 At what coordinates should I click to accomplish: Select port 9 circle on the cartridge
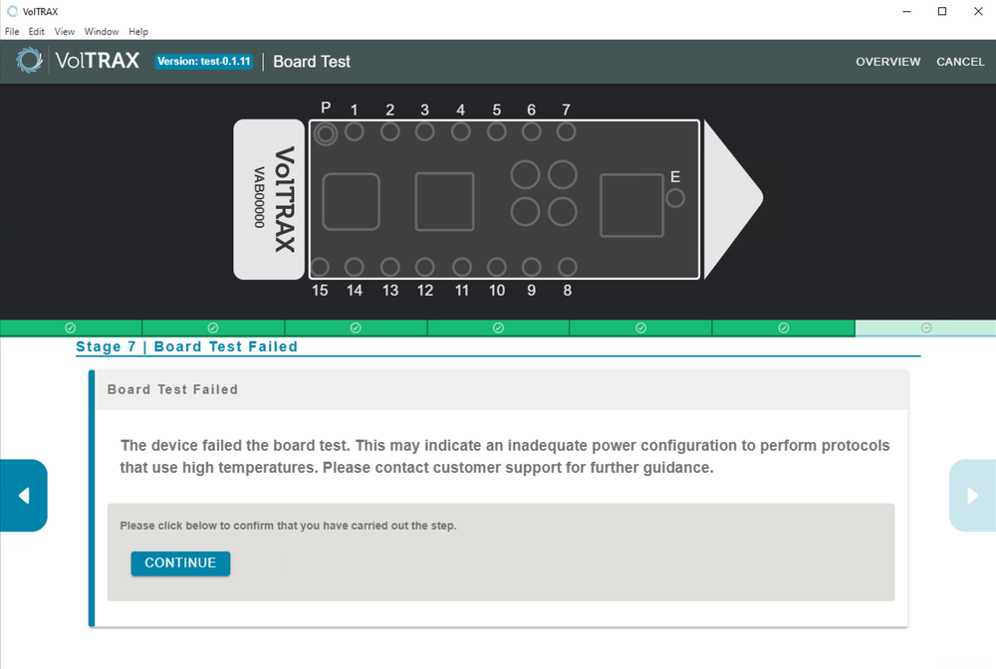click(x=532, y=267)
